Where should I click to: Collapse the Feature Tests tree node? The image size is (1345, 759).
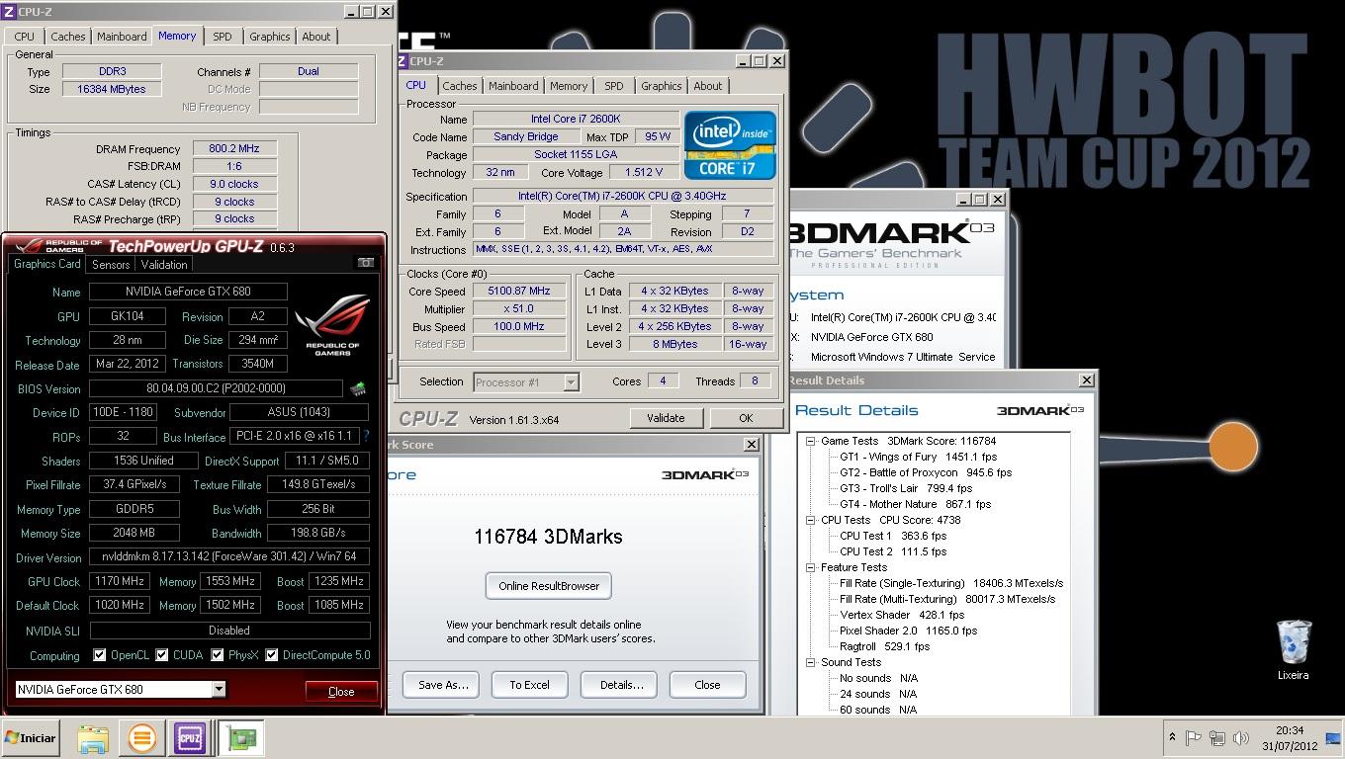pos(811,567)
